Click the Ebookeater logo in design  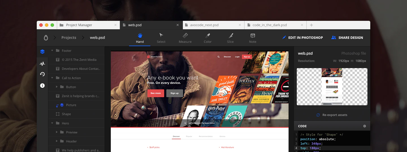click(155, 57)
